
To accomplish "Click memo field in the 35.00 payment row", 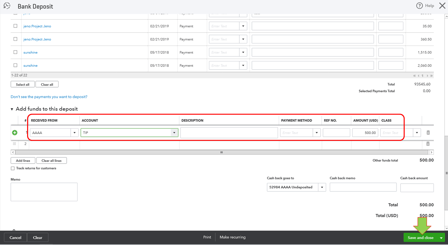I will [313, 26].
